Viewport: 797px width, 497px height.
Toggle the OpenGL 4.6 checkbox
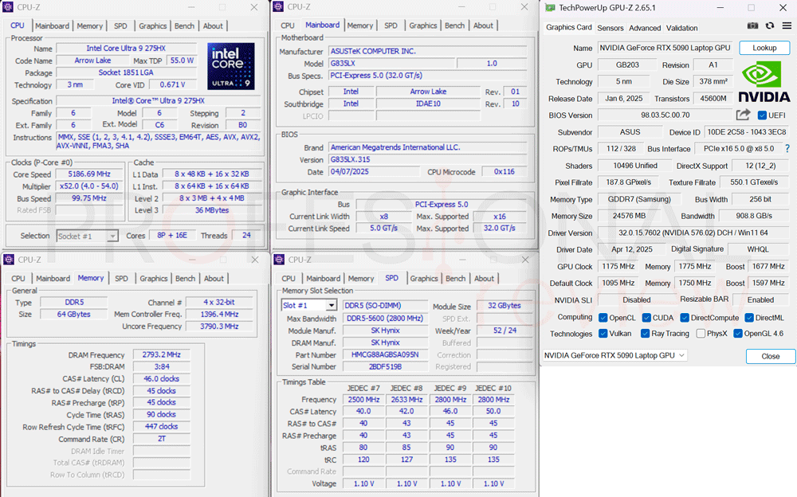tap(738, 334)
